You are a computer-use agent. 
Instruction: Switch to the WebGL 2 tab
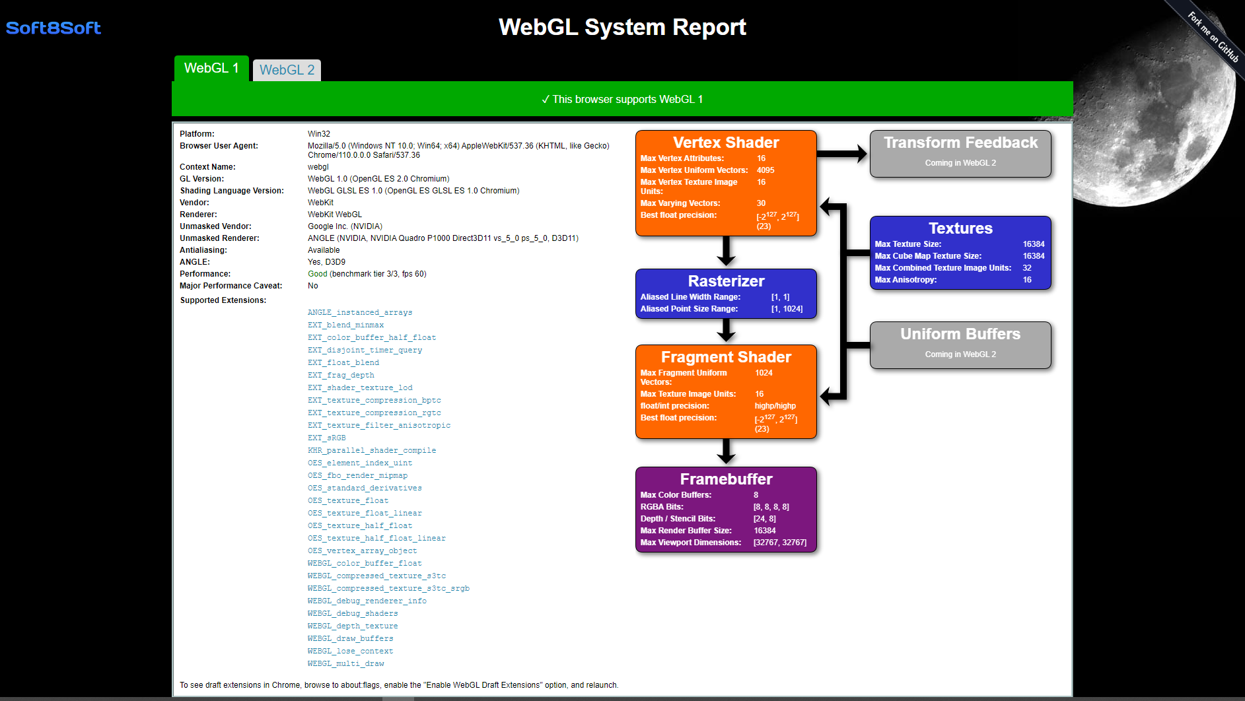pyautogui.click(x=287, y=70)
